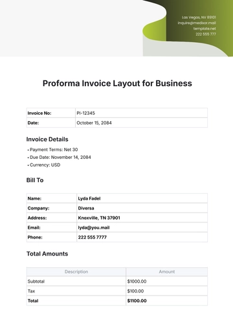Select address Knoxville, TN 37901
This screenshot has height=330, width=233.
(x=99, y=218)
